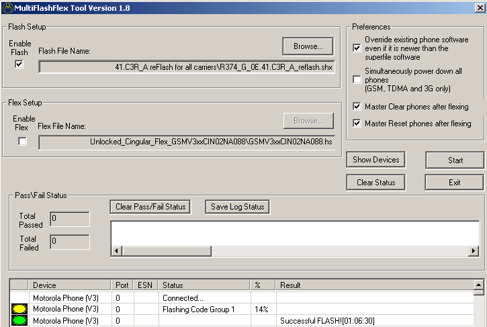Click the ESN column header

pyautogui.click(x=145, y=285)
